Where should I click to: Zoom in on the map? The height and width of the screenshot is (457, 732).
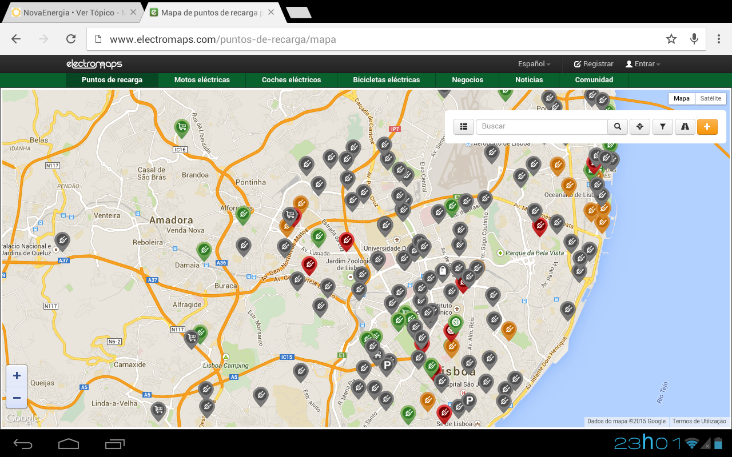[17, 376]
